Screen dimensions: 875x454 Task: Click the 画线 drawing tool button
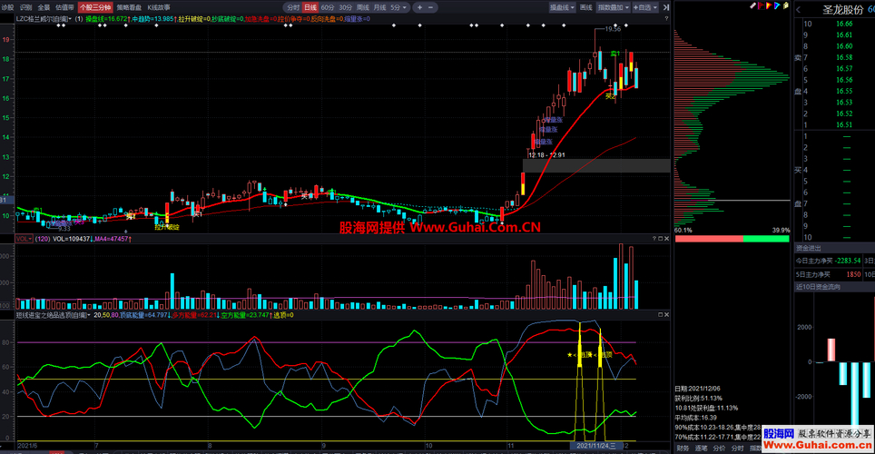pos(585,7)
